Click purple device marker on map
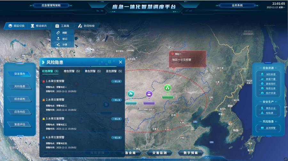The width and height of the screenshot is (288, 161). [149, 94]
